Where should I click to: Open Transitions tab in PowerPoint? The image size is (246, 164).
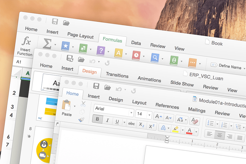coord(117,75)
